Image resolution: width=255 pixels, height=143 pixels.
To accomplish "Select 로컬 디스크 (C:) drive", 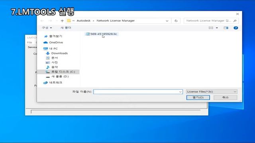I will coord(59,71).
